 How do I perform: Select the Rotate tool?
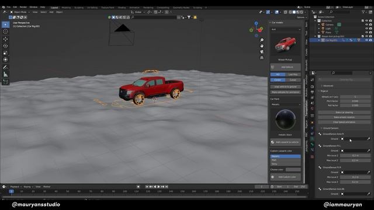click(x=5, y=45)
